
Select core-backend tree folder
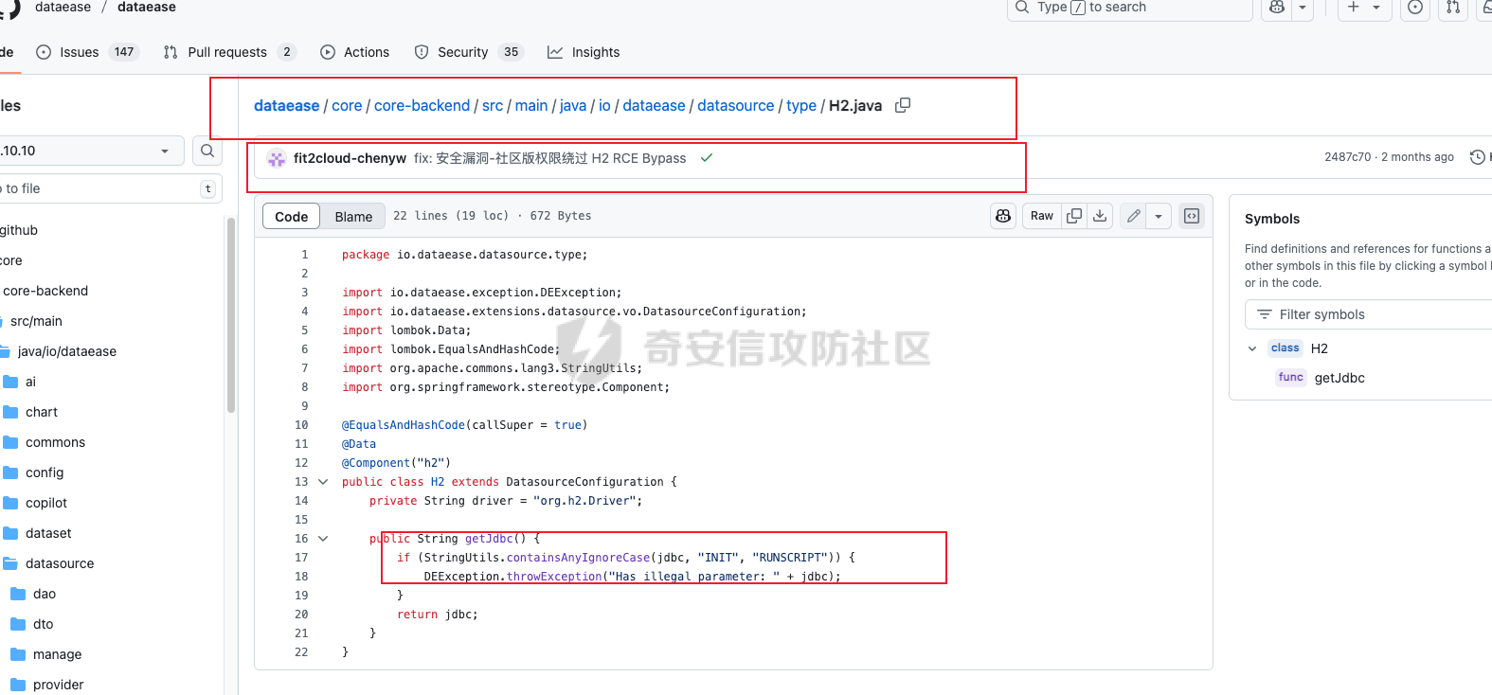coord(45,291)
